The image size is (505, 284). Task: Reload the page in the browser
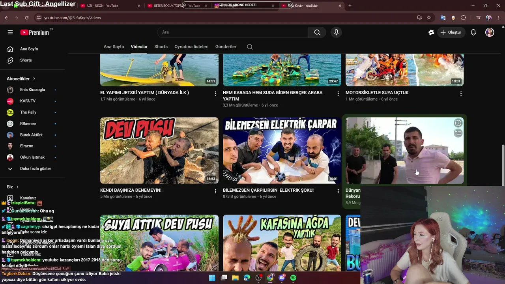click(27, 18)
